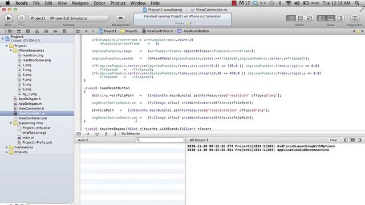Show the Search navigator
Image resolution: width=365 pixels, height=205 pixels.
click(28, 31)
